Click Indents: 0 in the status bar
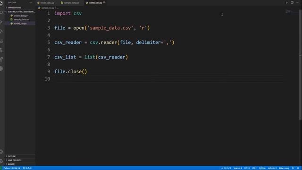Viewport: 302px width, 170px height. (272, 168)
